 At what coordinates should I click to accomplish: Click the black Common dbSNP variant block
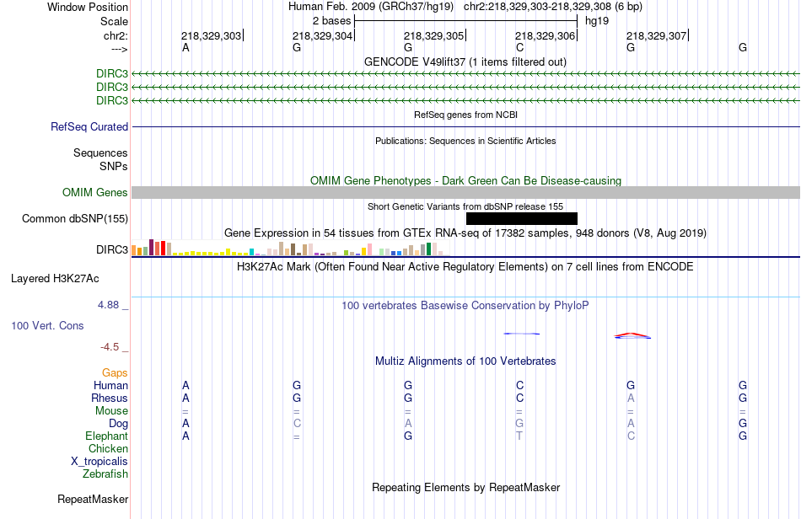[522, 218]
